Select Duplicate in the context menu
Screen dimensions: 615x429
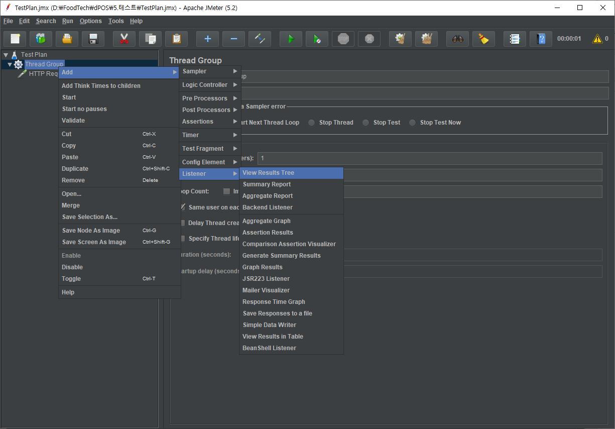point(119,169)
